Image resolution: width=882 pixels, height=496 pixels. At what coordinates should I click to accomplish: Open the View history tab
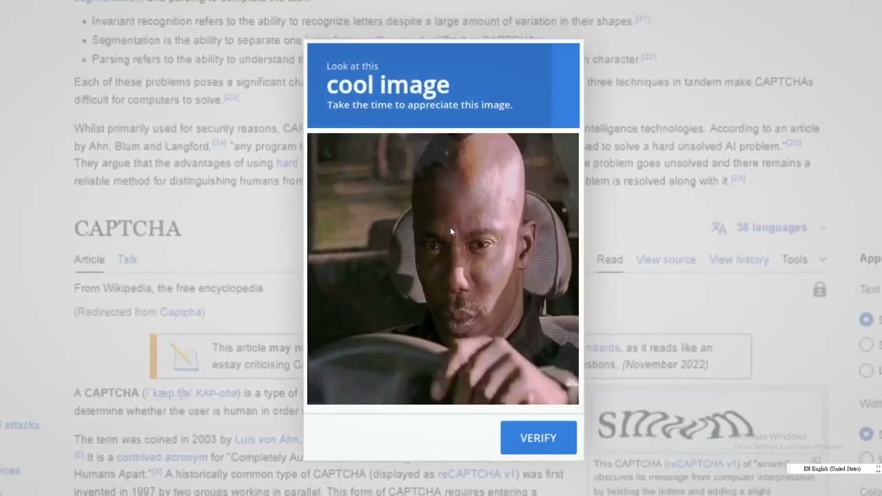click(x=739, y=259)
